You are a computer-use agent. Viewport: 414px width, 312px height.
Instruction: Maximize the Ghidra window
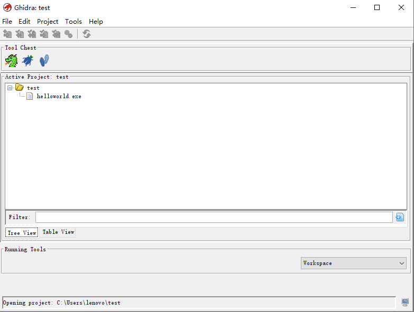click(377, 7)
